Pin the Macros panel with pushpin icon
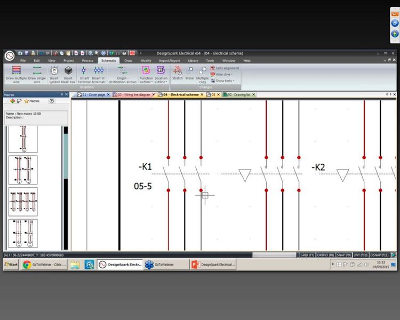Image resolution: width=400 pixels, height=320 pixels. point(61,94)
